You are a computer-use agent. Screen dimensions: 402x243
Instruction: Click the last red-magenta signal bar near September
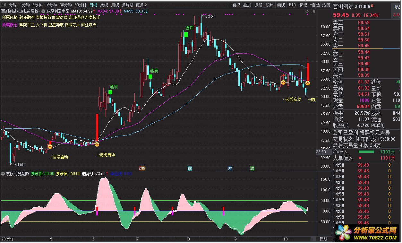(x=223, y=211)
